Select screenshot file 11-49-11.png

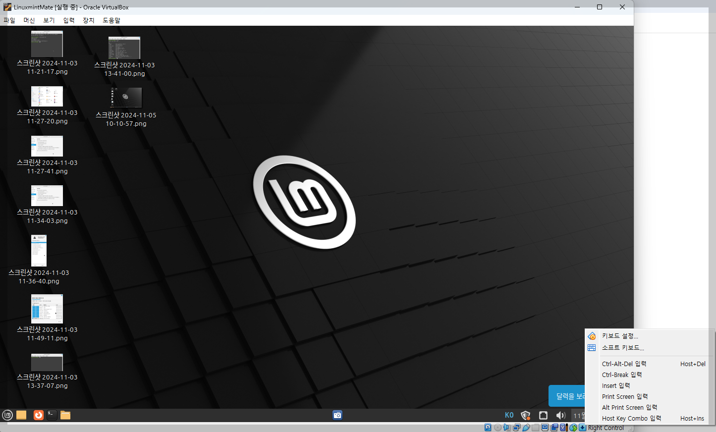[47, 318]
